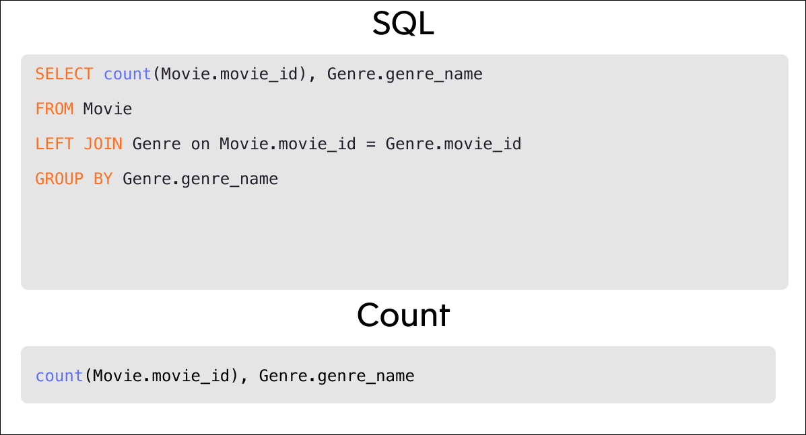The image size is (806, 435).
Task: Click the count function in the Count block
Action: click(x=59, y=376)
